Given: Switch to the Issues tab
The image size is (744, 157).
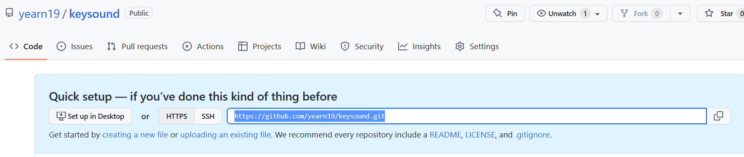Looking at the screenshot, I should point(74,46).
